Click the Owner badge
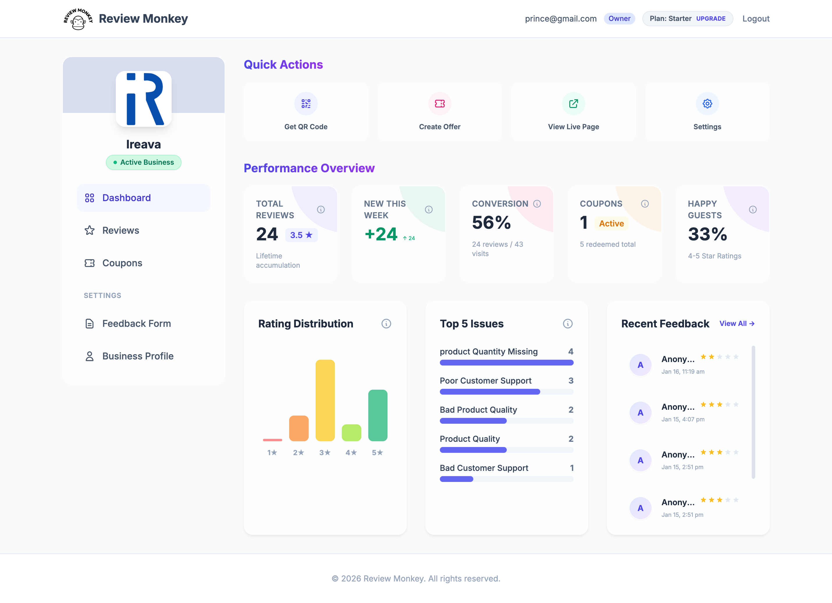The image size is (832, 603). tap(619, 18)
